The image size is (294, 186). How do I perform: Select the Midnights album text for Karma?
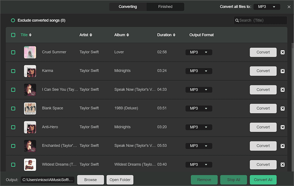click(122, 71)
